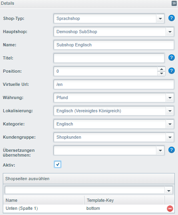Collapse the Details panel with double-arrow icon

(174, 3)
